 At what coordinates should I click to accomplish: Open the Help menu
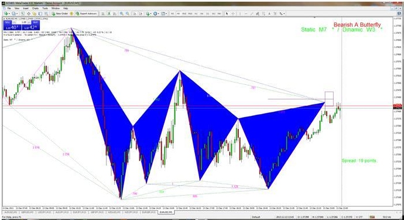[x=66, y=8]
